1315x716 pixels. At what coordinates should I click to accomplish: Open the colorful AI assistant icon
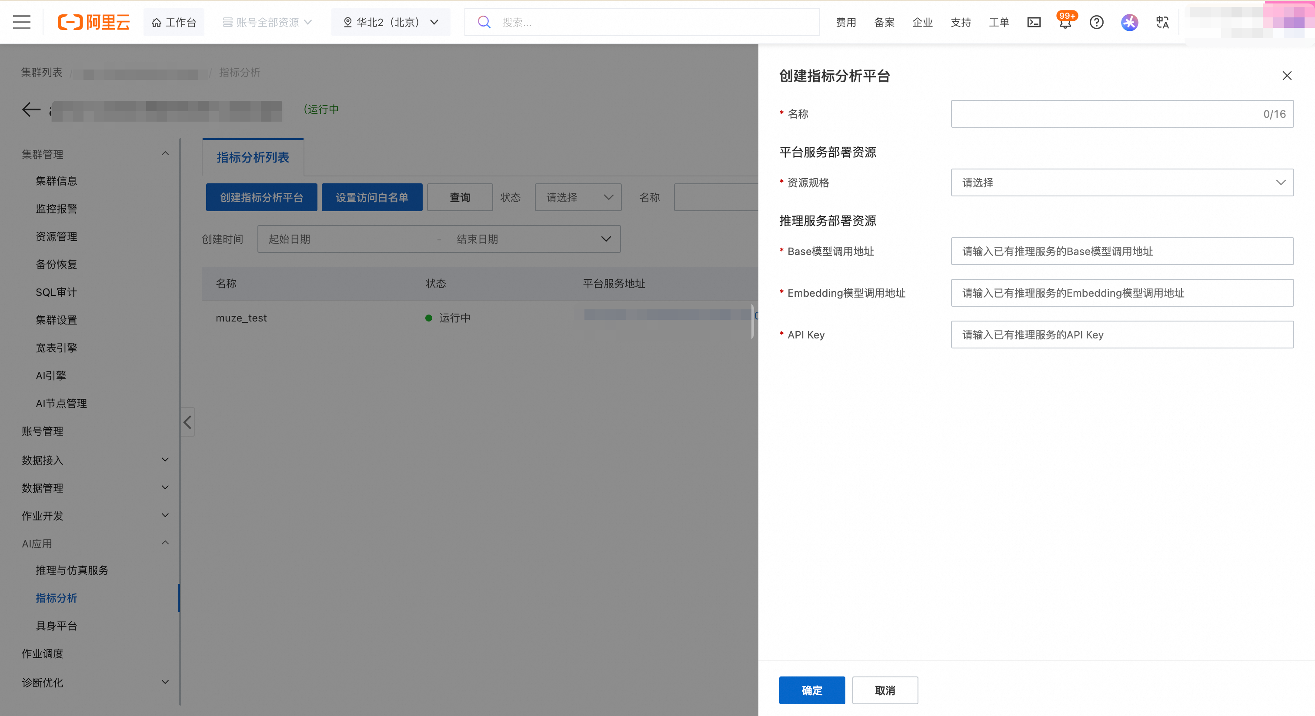coord(1129,22)
